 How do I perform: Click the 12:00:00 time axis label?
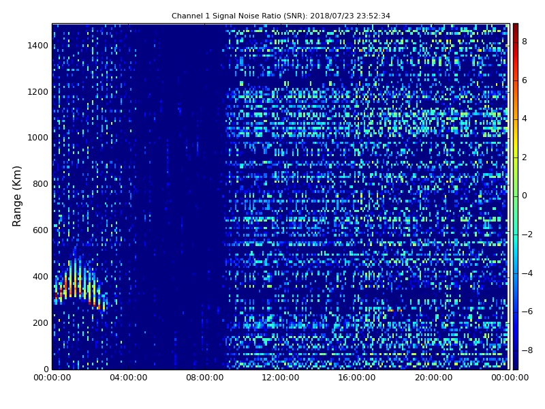281,378
